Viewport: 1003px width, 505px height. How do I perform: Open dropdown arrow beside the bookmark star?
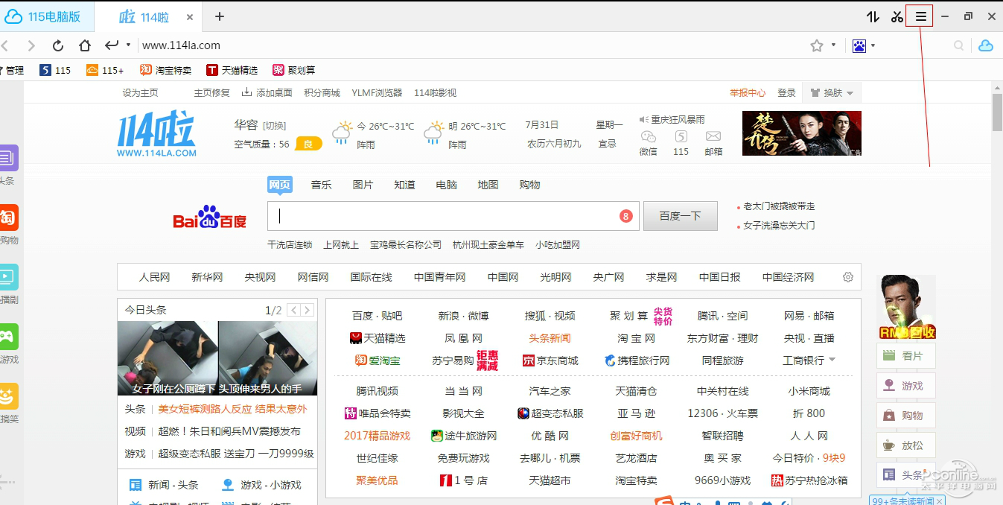(x=834, y=45)
